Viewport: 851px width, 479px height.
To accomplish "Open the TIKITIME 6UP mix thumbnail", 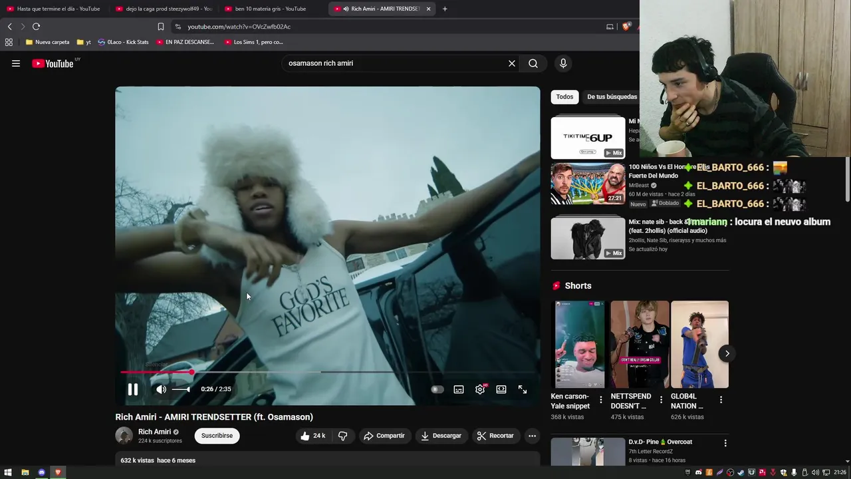I will (x=588, y=136).
